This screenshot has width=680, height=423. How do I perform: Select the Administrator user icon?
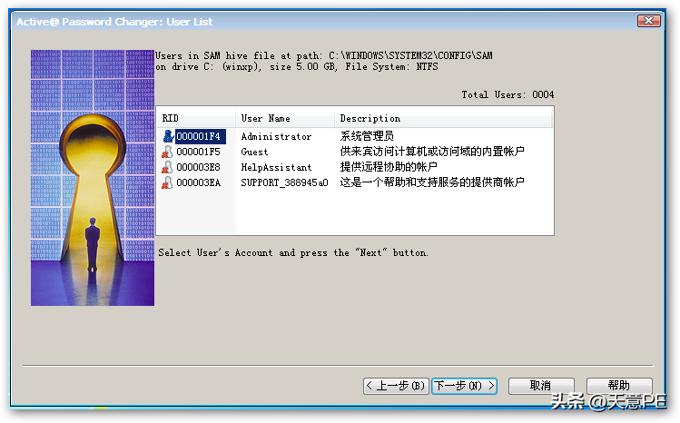point(168,136)
